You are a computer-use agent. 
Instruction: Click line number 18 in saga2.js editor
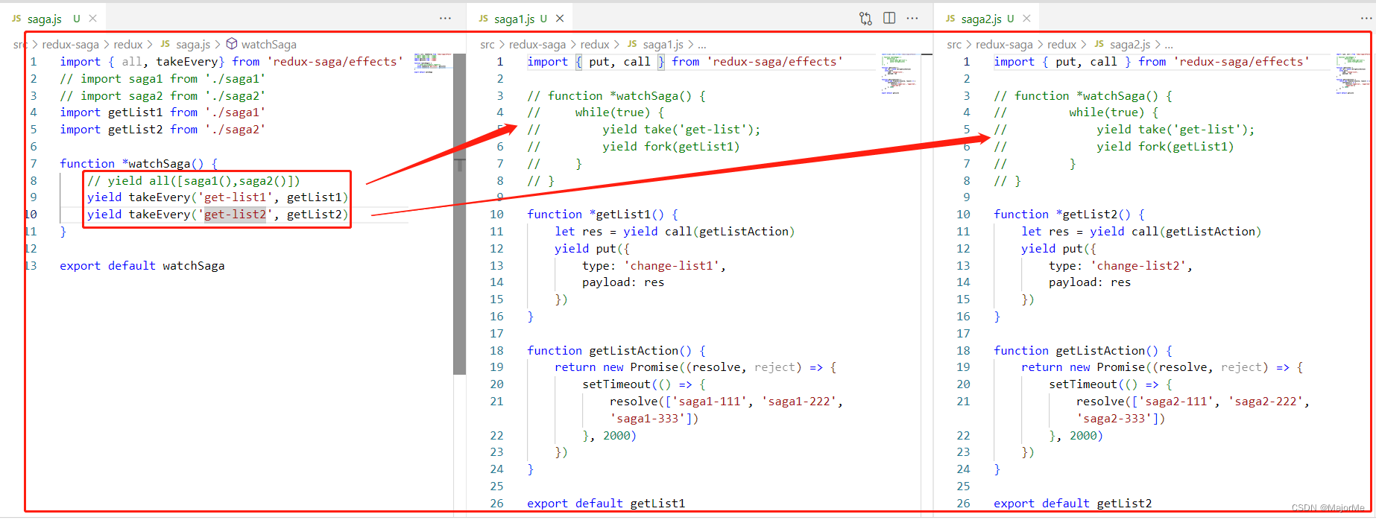point(963,350)
